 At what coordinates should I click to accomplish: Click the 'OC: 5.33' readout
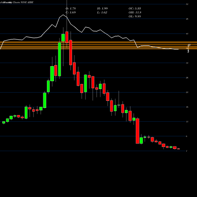coord(135,8)
